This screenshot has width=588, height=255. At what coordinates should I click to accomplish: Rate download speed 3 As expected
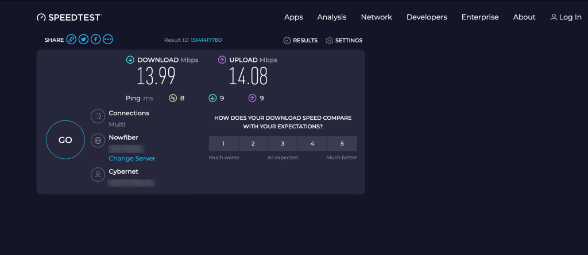coord(283,143)
